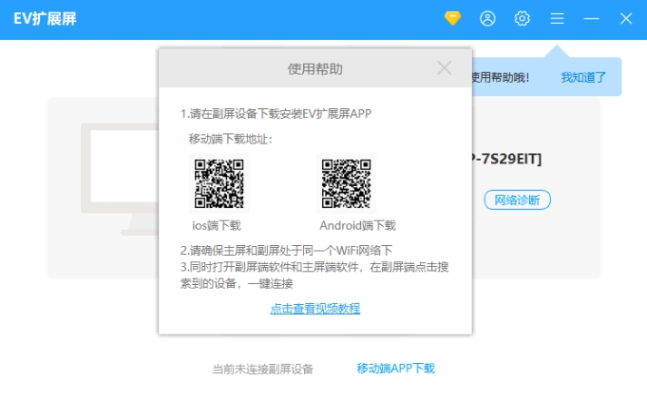Viewport: 647px width, 400px height.
Task: Click the 移动端APP下载 link
Action: [396, 369]
